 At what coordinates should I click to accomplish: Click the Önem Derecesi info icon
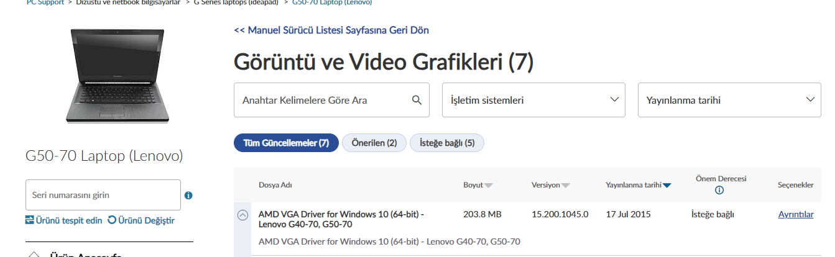(x=719, y=190)
